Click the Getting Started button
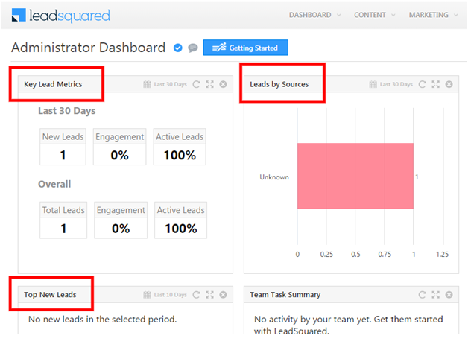Image resolution: width=468 pixels, height=356 pixels. [246, 48]
